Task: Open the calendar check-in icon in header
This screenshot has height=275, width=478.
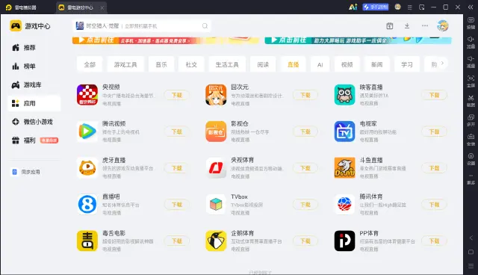Action: (x=390, y=26)
